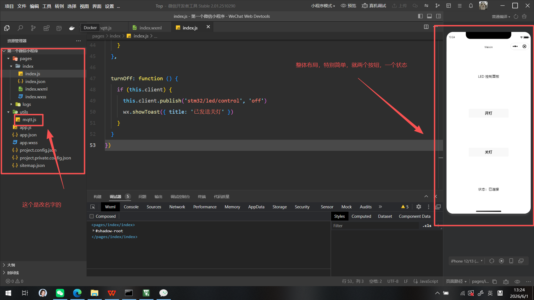Click the compile refresh icon next to 普通编译
534x300 pixels.
(x=516, y=16)
